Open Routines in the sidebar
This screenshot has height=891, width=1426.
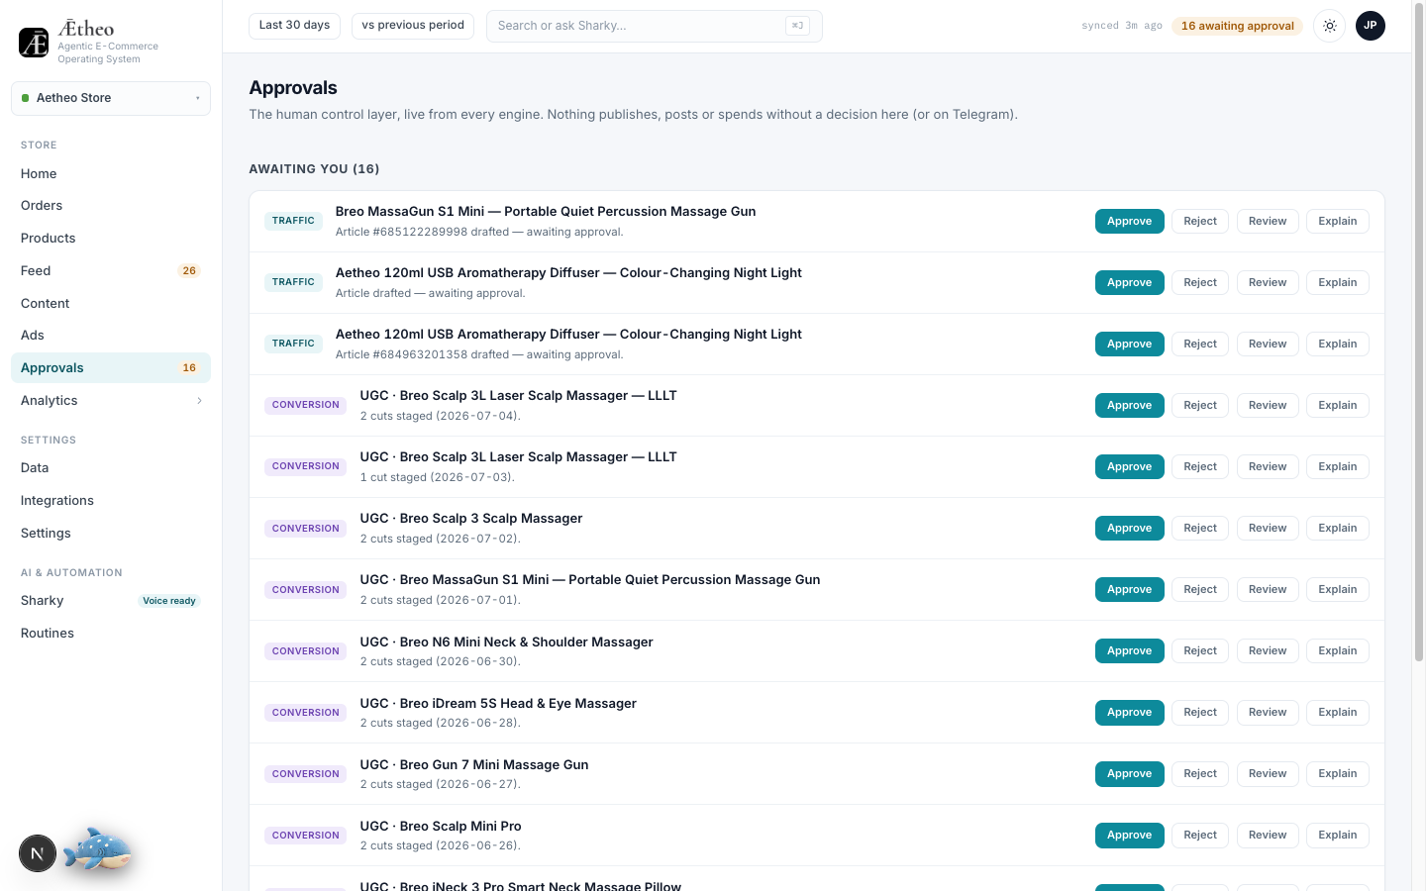(x=111, y=634)
